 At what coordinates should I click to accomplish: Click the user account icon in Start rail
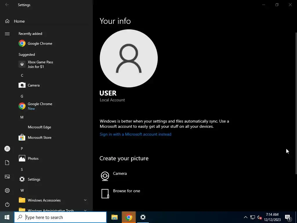click(7, 149)
